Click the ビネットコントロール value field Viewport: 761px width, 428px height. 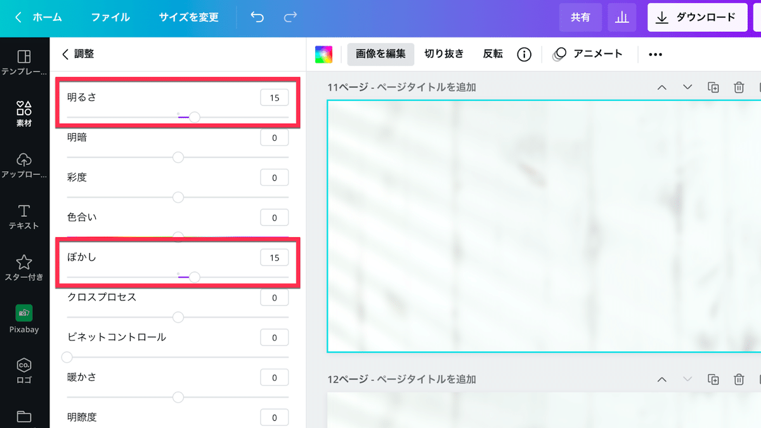[275, 337]
